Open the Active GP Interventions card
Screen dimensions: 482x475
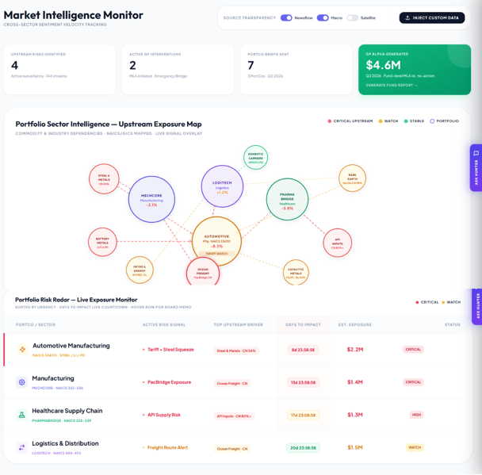coord(178,70)
